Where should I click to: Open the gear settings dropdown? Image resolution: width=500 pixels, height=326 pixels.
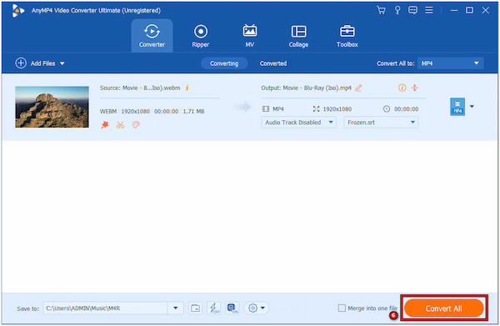257,308
